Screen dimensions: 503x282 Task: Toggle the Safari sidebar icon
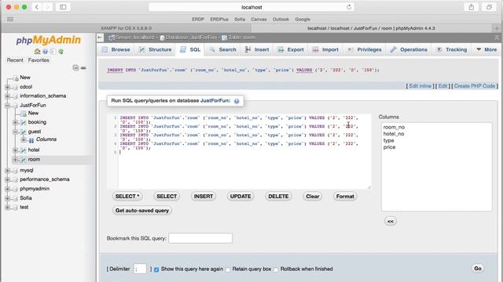63,7
